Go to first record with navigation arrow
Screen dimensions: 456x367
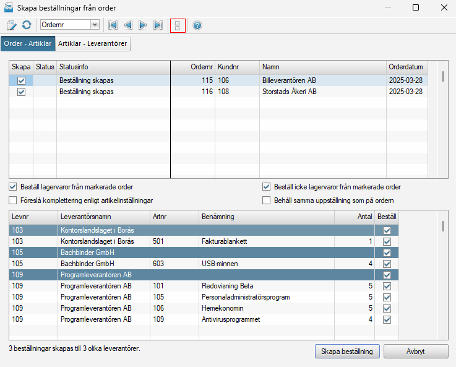pyautogui.click(x=113, y=25)
